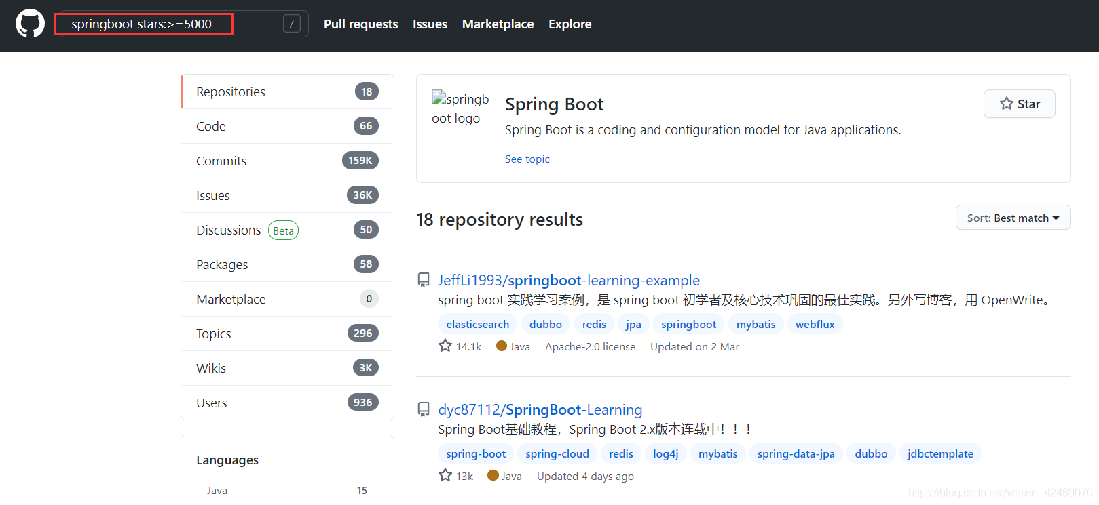This screenshot has width=1099, height=505.
Task: Click the dubbo tag under dyc87112 repo
Action: [x=871, y=453]
